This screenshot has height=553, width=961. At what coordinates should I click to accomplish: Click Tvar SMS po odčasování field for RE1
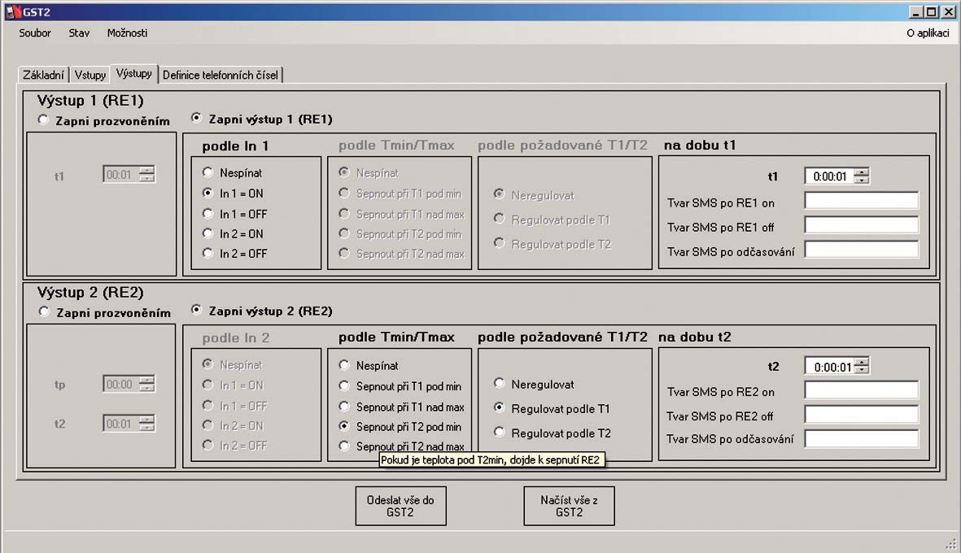(x=861, y=249)
